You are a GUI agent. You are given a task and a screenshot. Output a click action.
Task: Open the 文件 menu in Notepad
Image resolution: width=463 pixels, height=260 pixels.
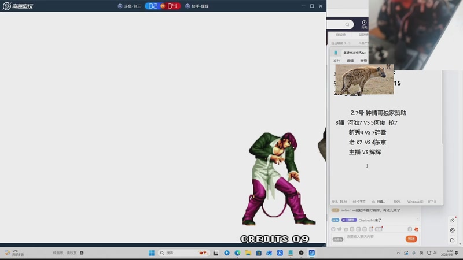point(337,61)
